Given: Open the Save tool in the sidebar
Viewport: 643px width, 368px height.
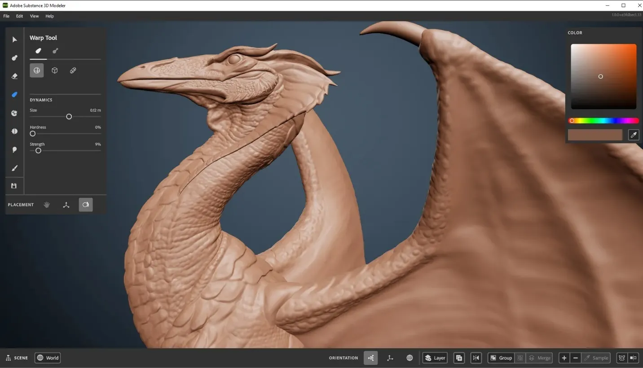Looking at the screenshot, I should click(x=14, y=185).
